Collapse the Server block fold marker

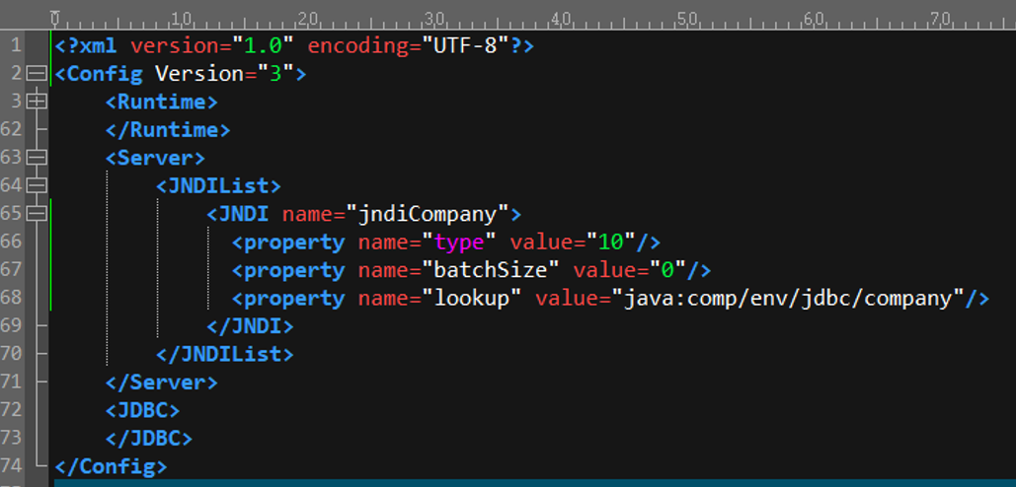click(x=38, y=158)
